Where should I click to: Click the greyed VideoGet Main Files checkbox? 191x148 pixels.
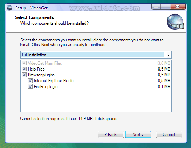coord(24,63)
